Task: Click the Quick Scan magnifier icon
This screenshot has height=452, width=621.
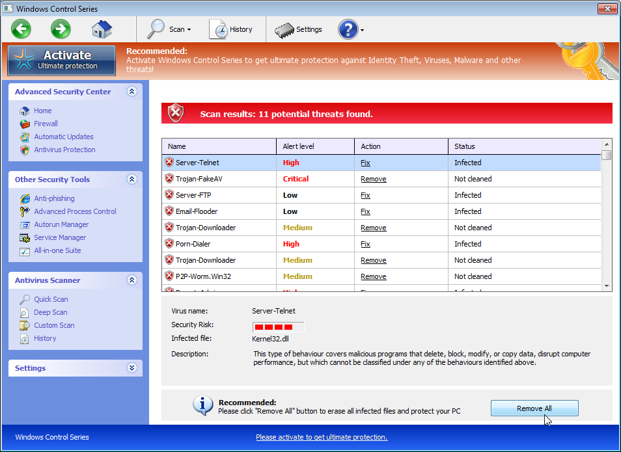Action: 25,300
